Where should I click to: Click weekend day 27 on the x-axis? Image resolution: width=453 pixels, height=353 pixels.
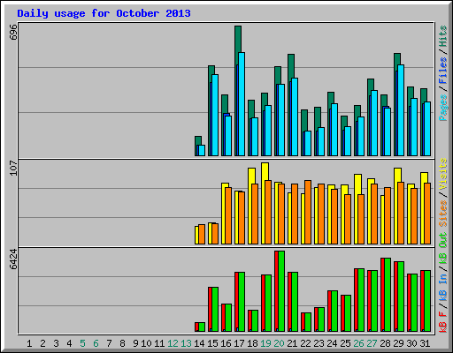point(372,343)
